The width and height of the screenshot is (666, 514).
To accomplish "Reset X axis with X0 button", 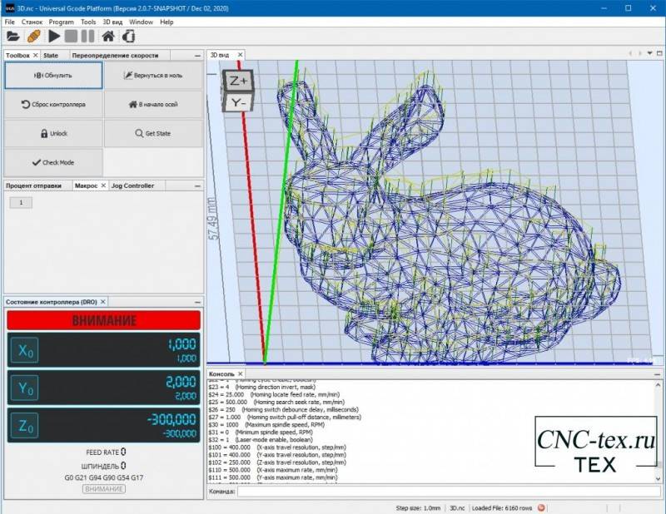I will (x=25, y=350).
